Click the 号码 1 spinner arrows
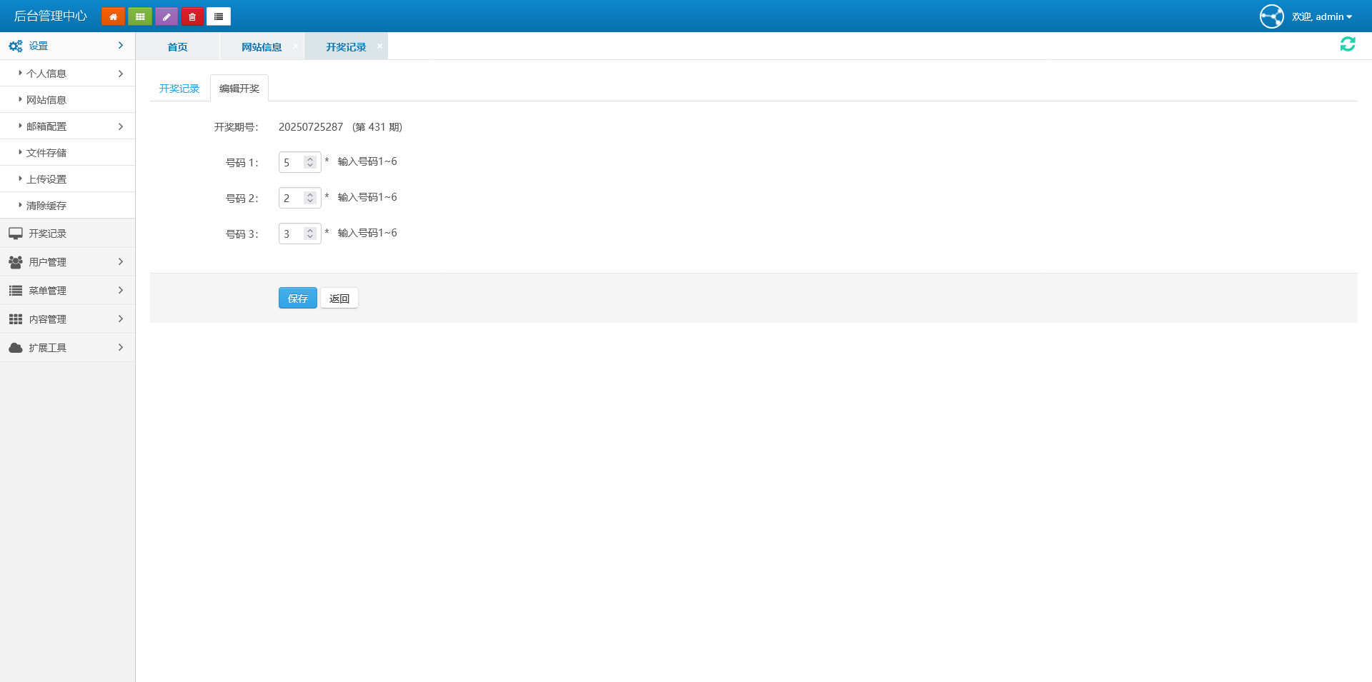Screen dimensions: 1372x682 (310, 162)
